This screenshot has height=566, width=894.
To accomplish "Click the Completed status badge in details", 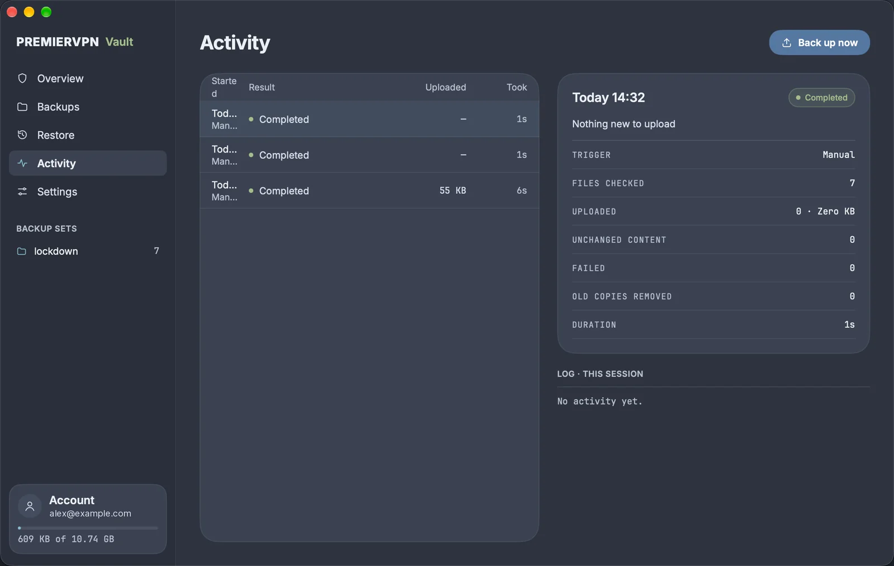I will point(821,97).
